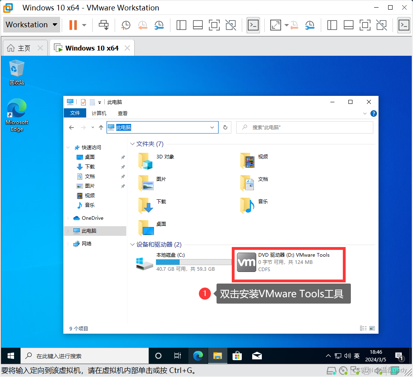
Task: Click Explorer's blue help question mark
Action: (x=373, y=114)
